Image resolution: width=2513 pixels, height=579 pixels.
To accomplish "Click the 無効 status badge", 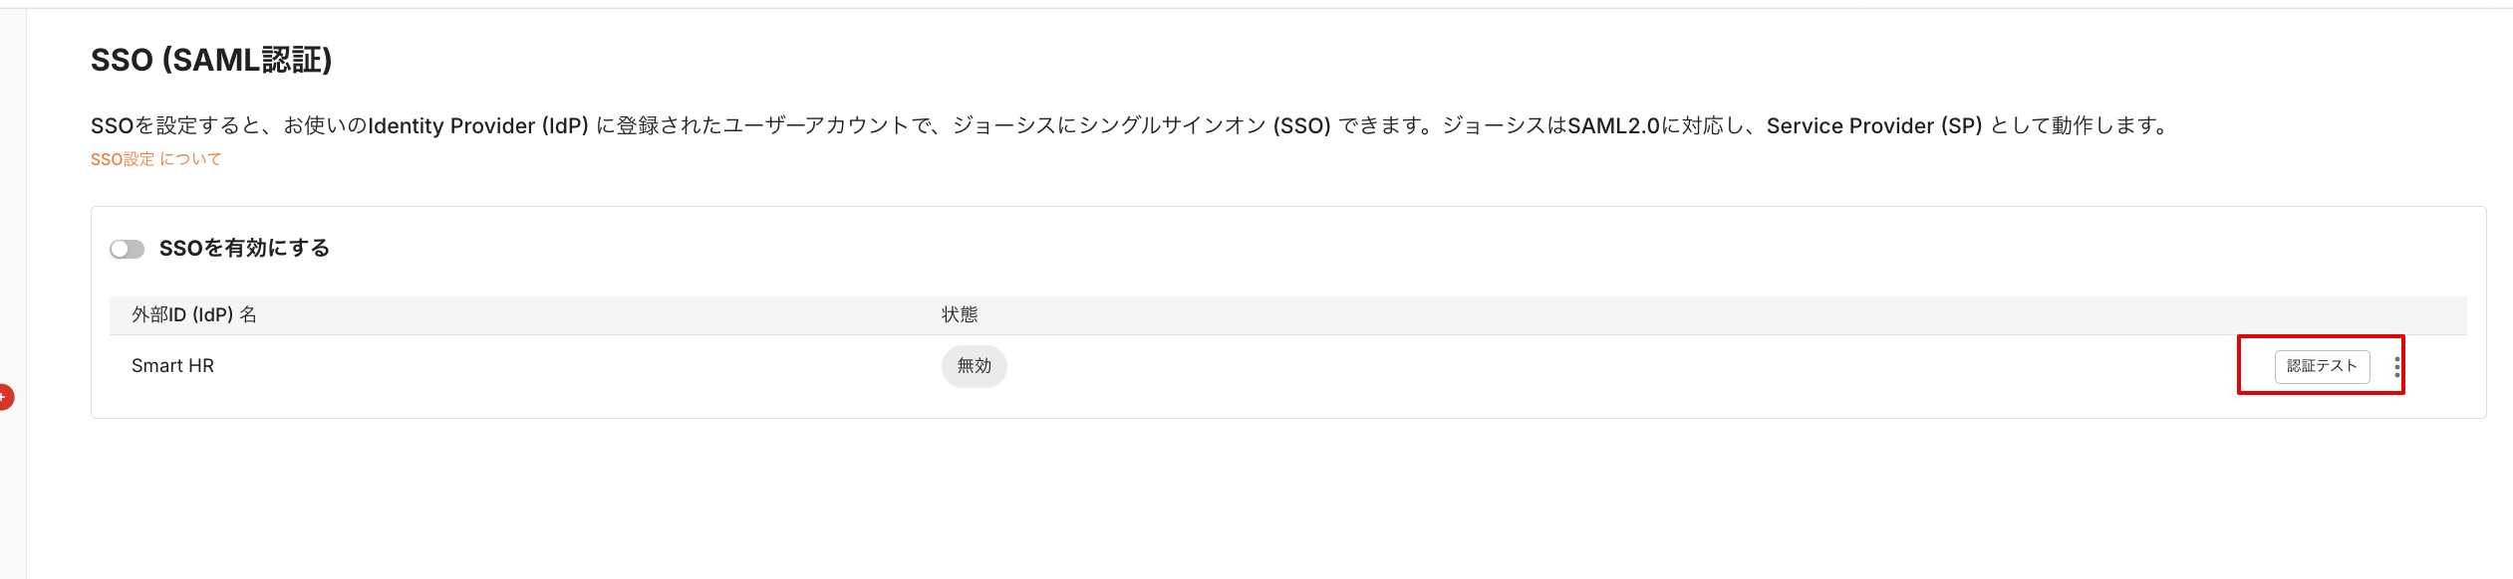I will tap(974, 366).
